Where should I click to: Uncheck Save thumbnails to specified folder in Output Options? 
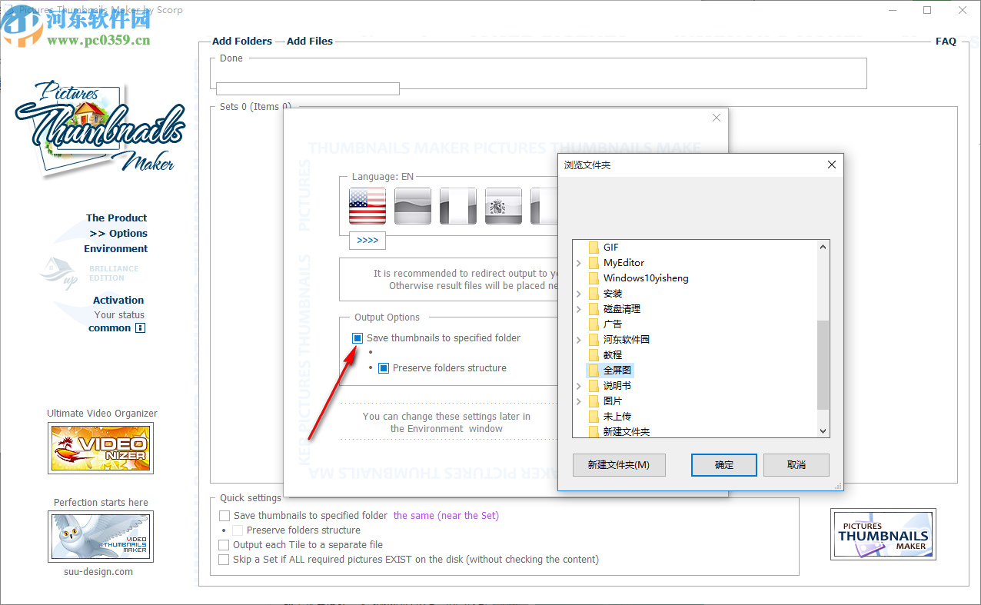(x=357, y=338)
